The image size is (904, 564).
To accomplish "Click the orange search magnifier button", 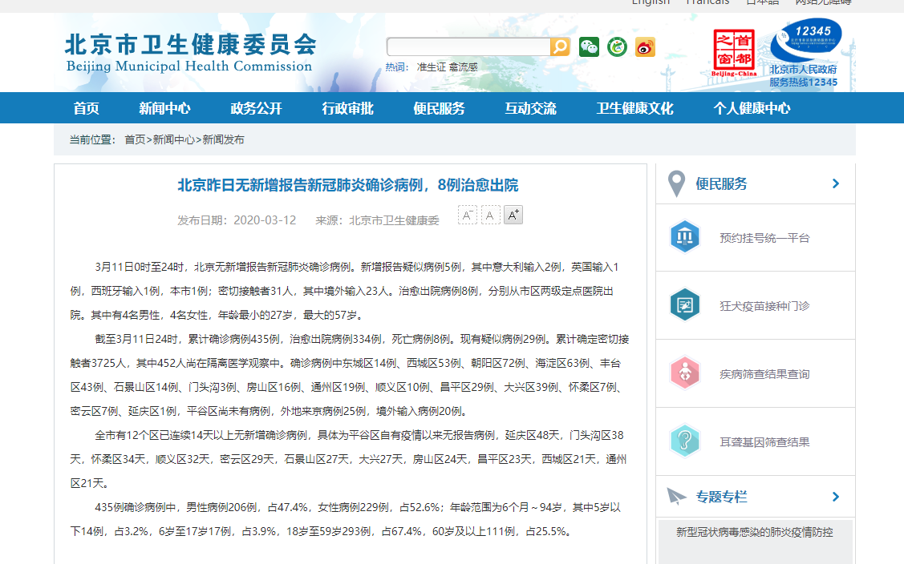I will click(560, 46).
